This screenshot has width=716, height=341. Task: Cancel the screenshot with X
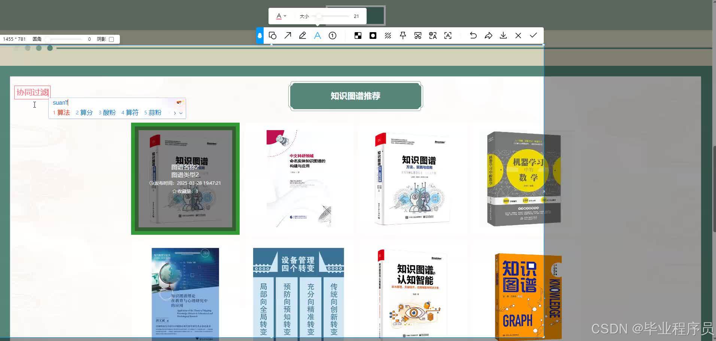(x=518, y=36)
